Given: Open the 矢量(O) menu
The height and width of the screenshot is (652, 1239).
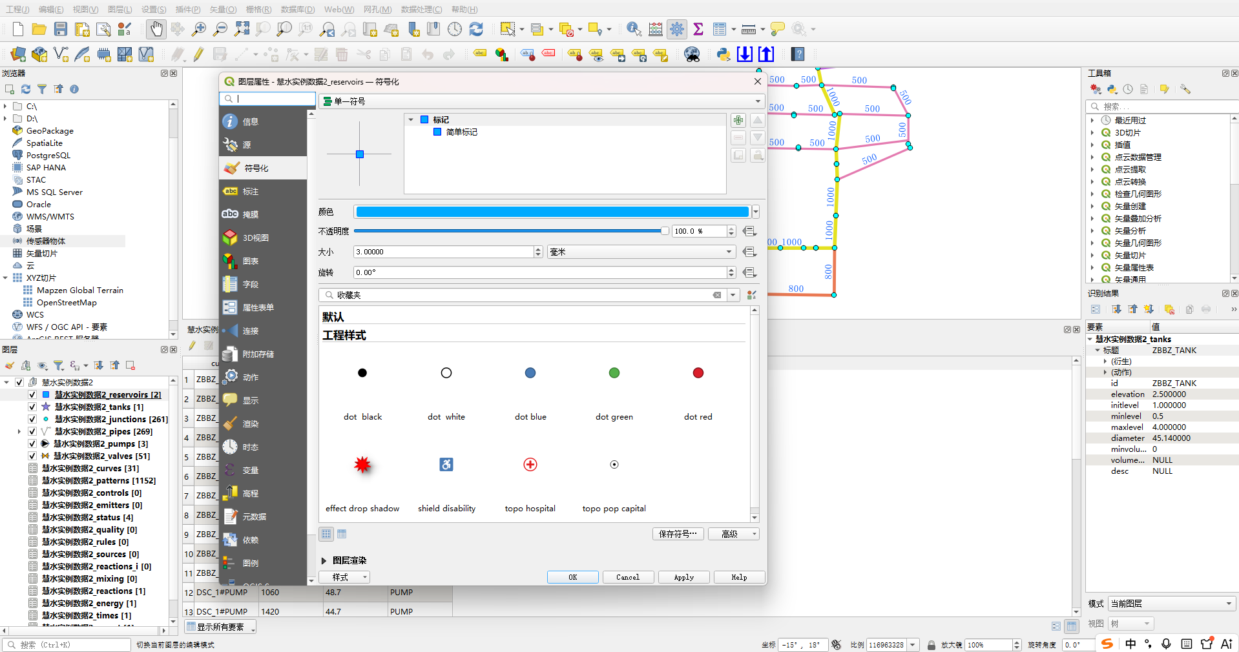Looking at the screenshot, I should (x=223, y=9).
